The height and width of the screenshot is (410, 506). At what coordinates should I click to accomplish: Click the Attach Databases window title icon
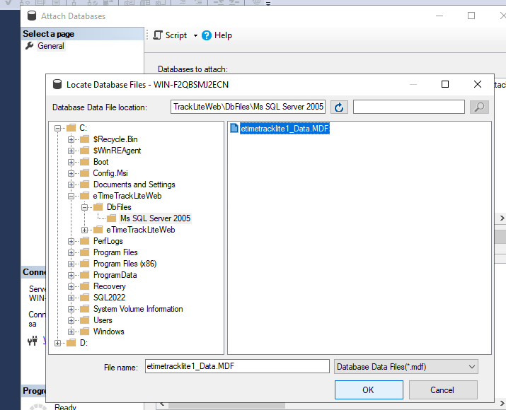click(32, 16)
